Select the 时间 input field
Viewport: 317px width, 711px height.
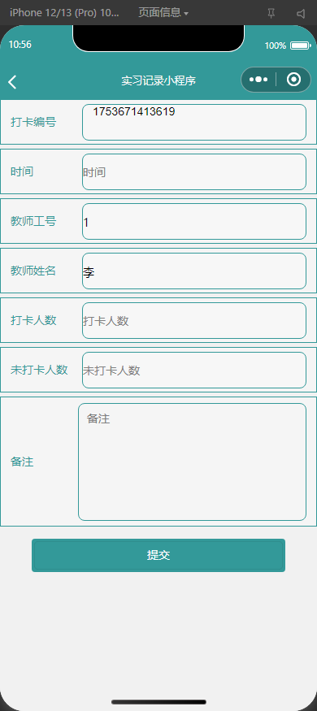coord(194,171)
